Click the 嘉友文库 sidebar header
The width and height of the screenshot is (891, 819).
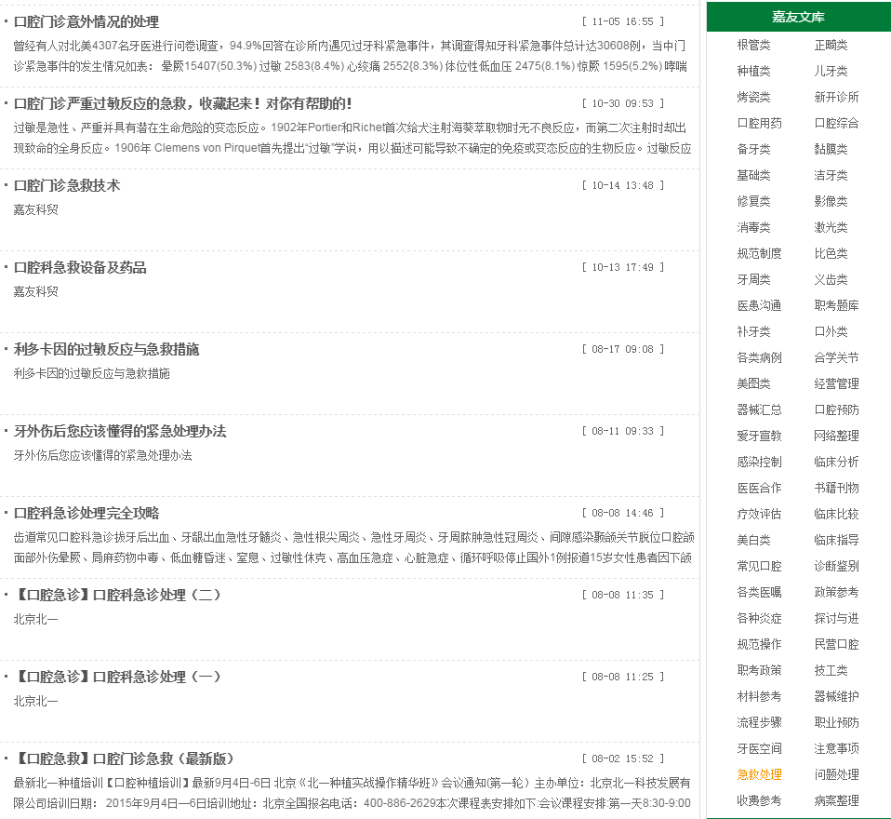tap(798, 17)
